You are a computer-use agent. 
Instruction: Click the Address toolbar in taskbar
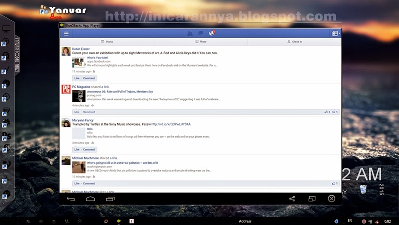pyautogui.click(x=245, y=221)
